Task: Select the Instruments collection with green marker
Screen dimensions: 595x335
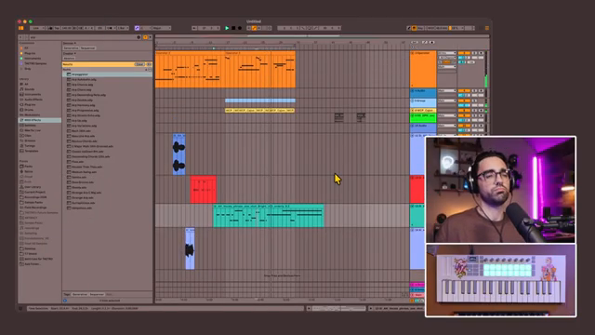Action: click(x=33, y=59)
